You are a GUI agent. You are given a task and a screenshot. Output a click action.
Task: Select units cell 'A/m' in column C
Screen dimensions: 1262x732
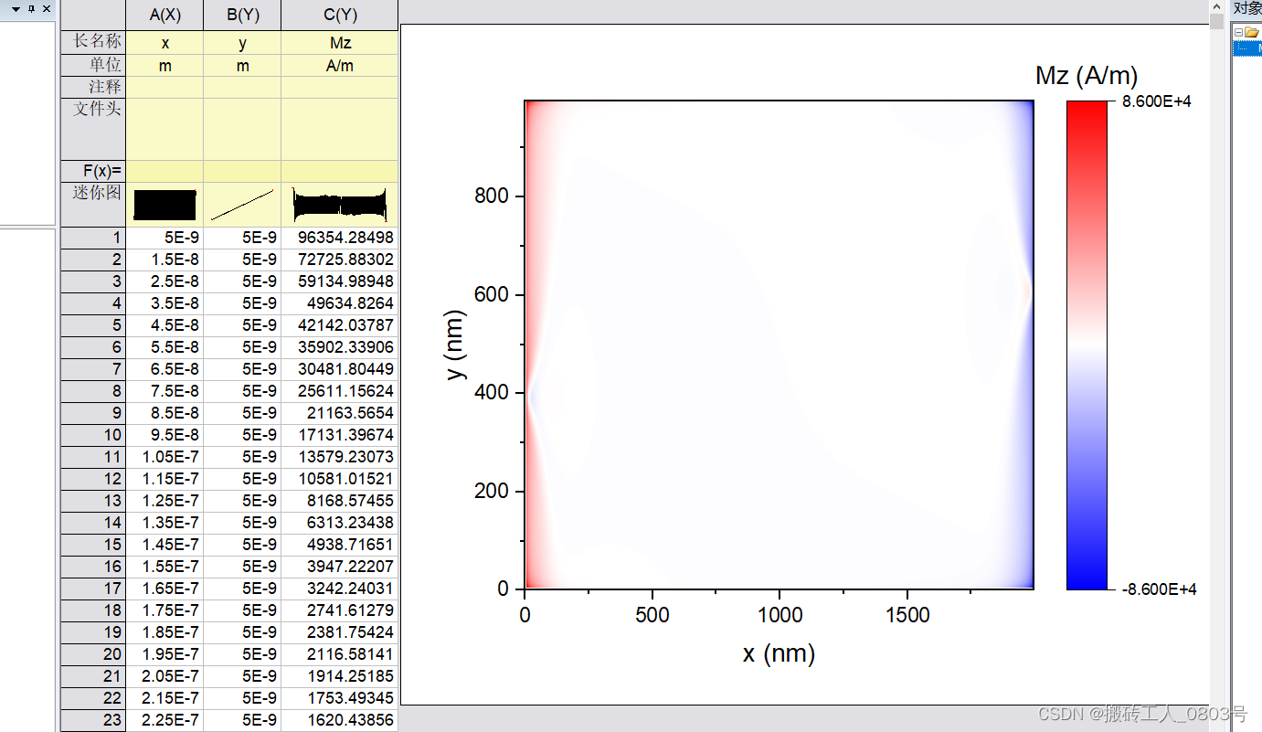click(339, 66)
